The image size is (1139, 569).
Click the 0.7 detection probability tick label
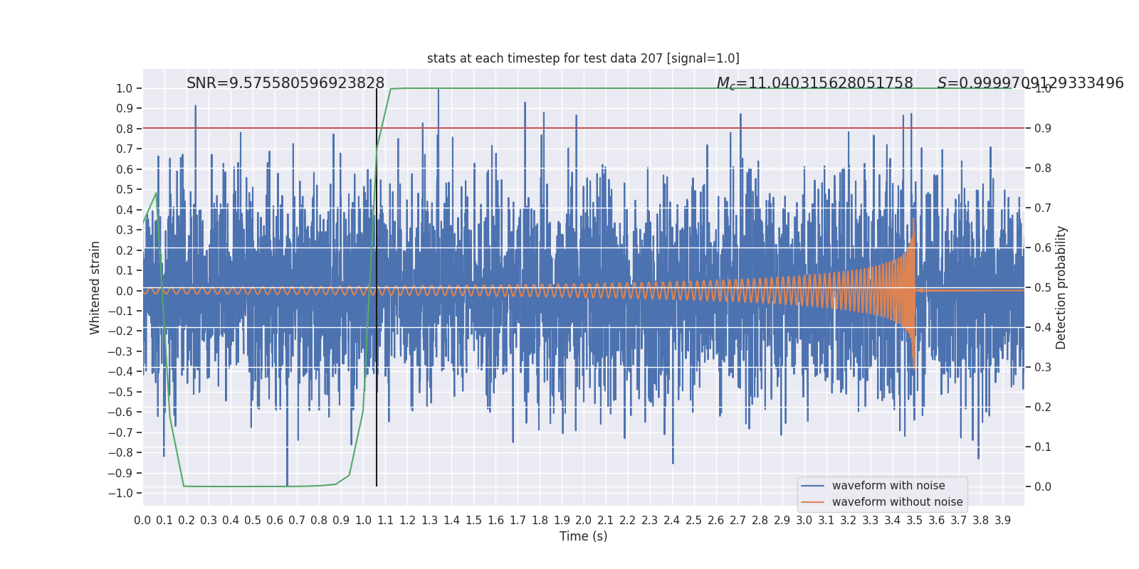point(1043,208)
